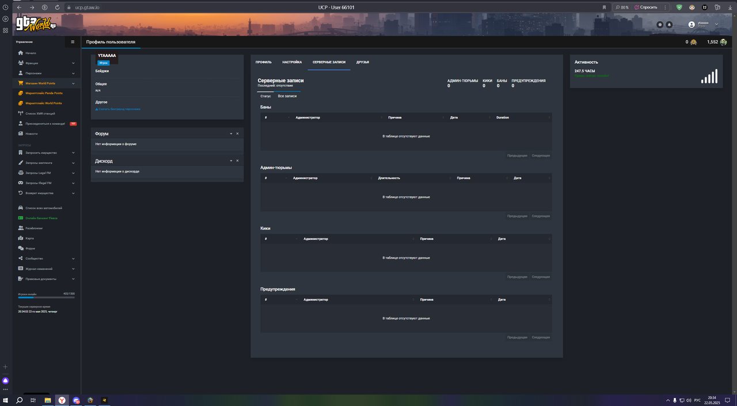
Task: Click Следующая under Админ-тюрьмы table
Action: coord(541,216)
